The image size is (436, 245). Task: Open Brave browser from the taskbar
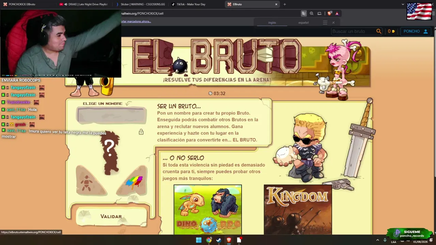(229, 240)
